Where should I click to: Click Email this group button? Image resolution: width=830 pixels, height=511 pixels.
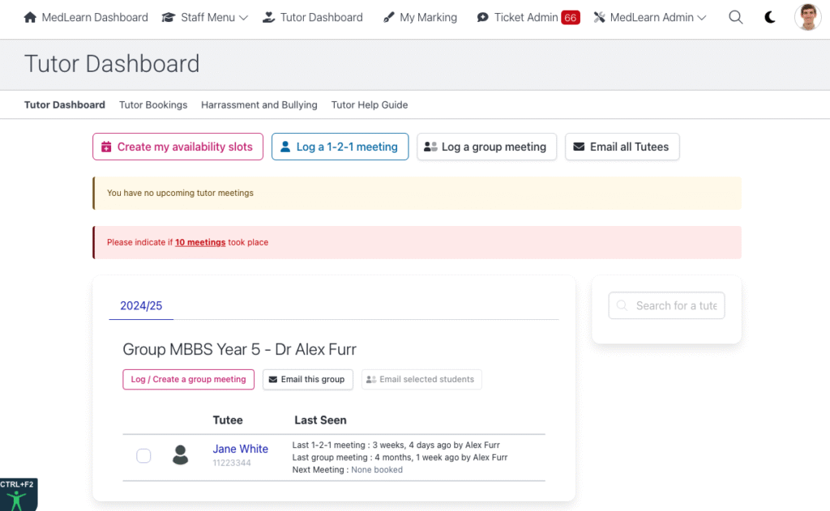click(x=307, y=379)
